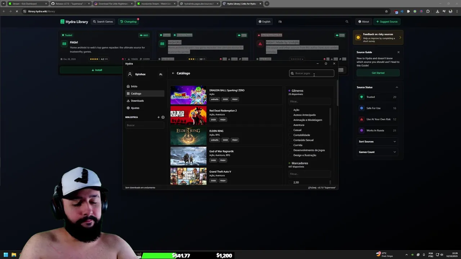Open the Feedback on risky sources chevron
This screenshot has width=461, height=259.
click(x=400, y=37)
